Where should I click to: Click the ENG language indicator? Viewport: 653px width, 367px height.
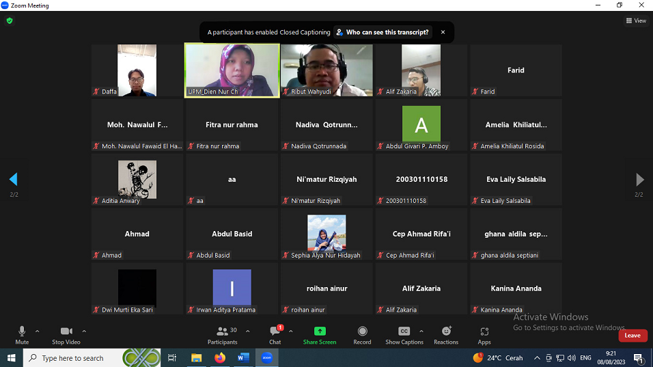pyautogui.click(x=585, y=358)
